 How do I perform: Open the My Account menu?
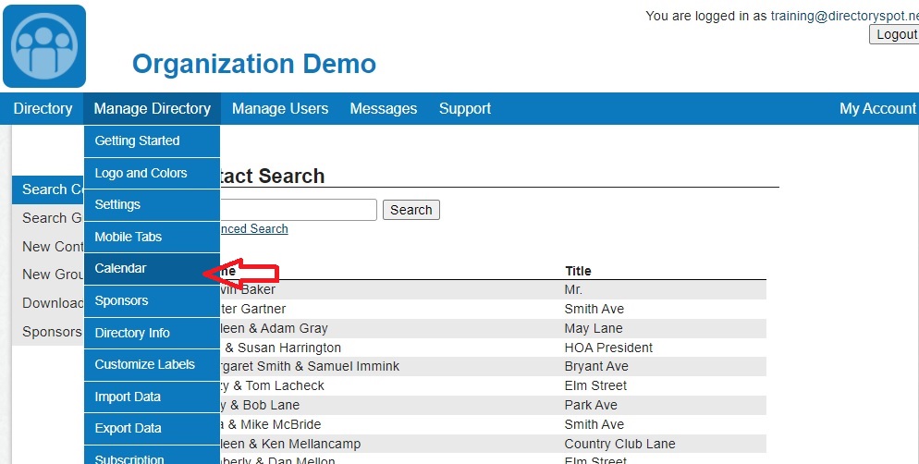tap(876, 109)
